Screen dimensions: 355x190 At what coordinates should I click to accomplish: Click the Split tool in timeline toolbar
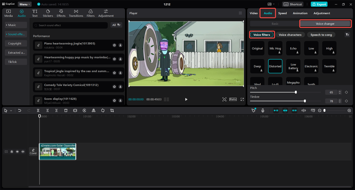38,111
